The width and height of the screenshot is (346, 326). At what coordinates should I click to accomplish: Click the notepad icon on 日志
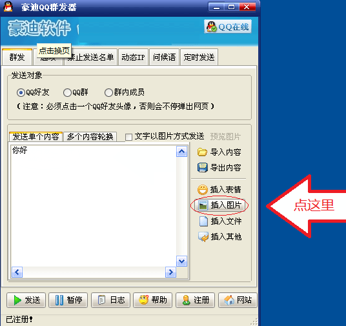(x=101, y=300)
